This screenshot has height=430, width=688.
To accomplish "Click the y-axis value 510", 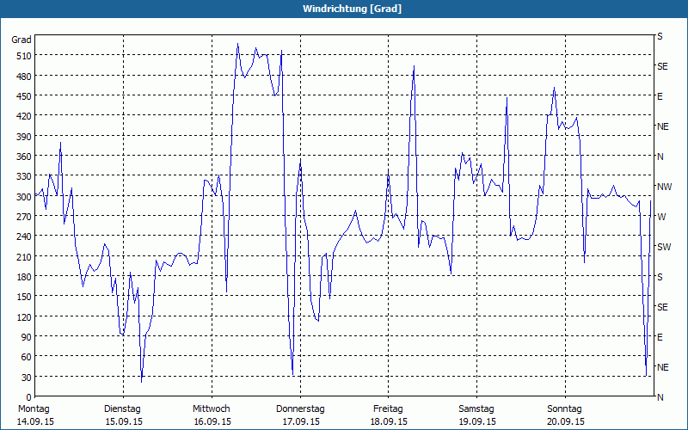I will (x=25, y=56).
